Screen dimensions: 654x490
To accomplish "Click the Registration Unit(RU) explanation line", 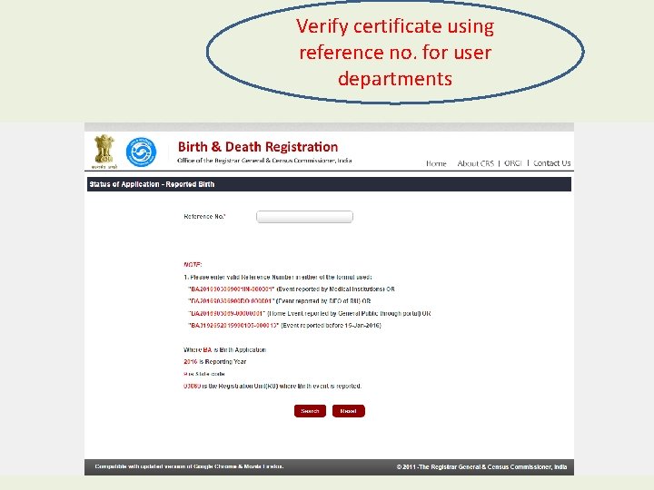I will tap(272, 386).
